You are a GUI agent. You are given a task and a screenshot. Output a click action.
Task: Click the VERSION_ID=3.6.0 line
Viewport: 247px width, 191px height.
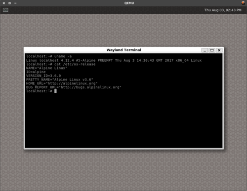pyautogui.click(x=43, y=76)
